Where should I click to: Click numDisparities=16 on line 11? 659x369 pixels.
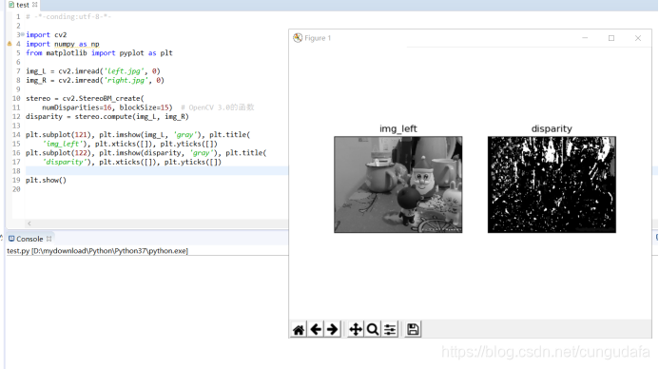[76, 107]
